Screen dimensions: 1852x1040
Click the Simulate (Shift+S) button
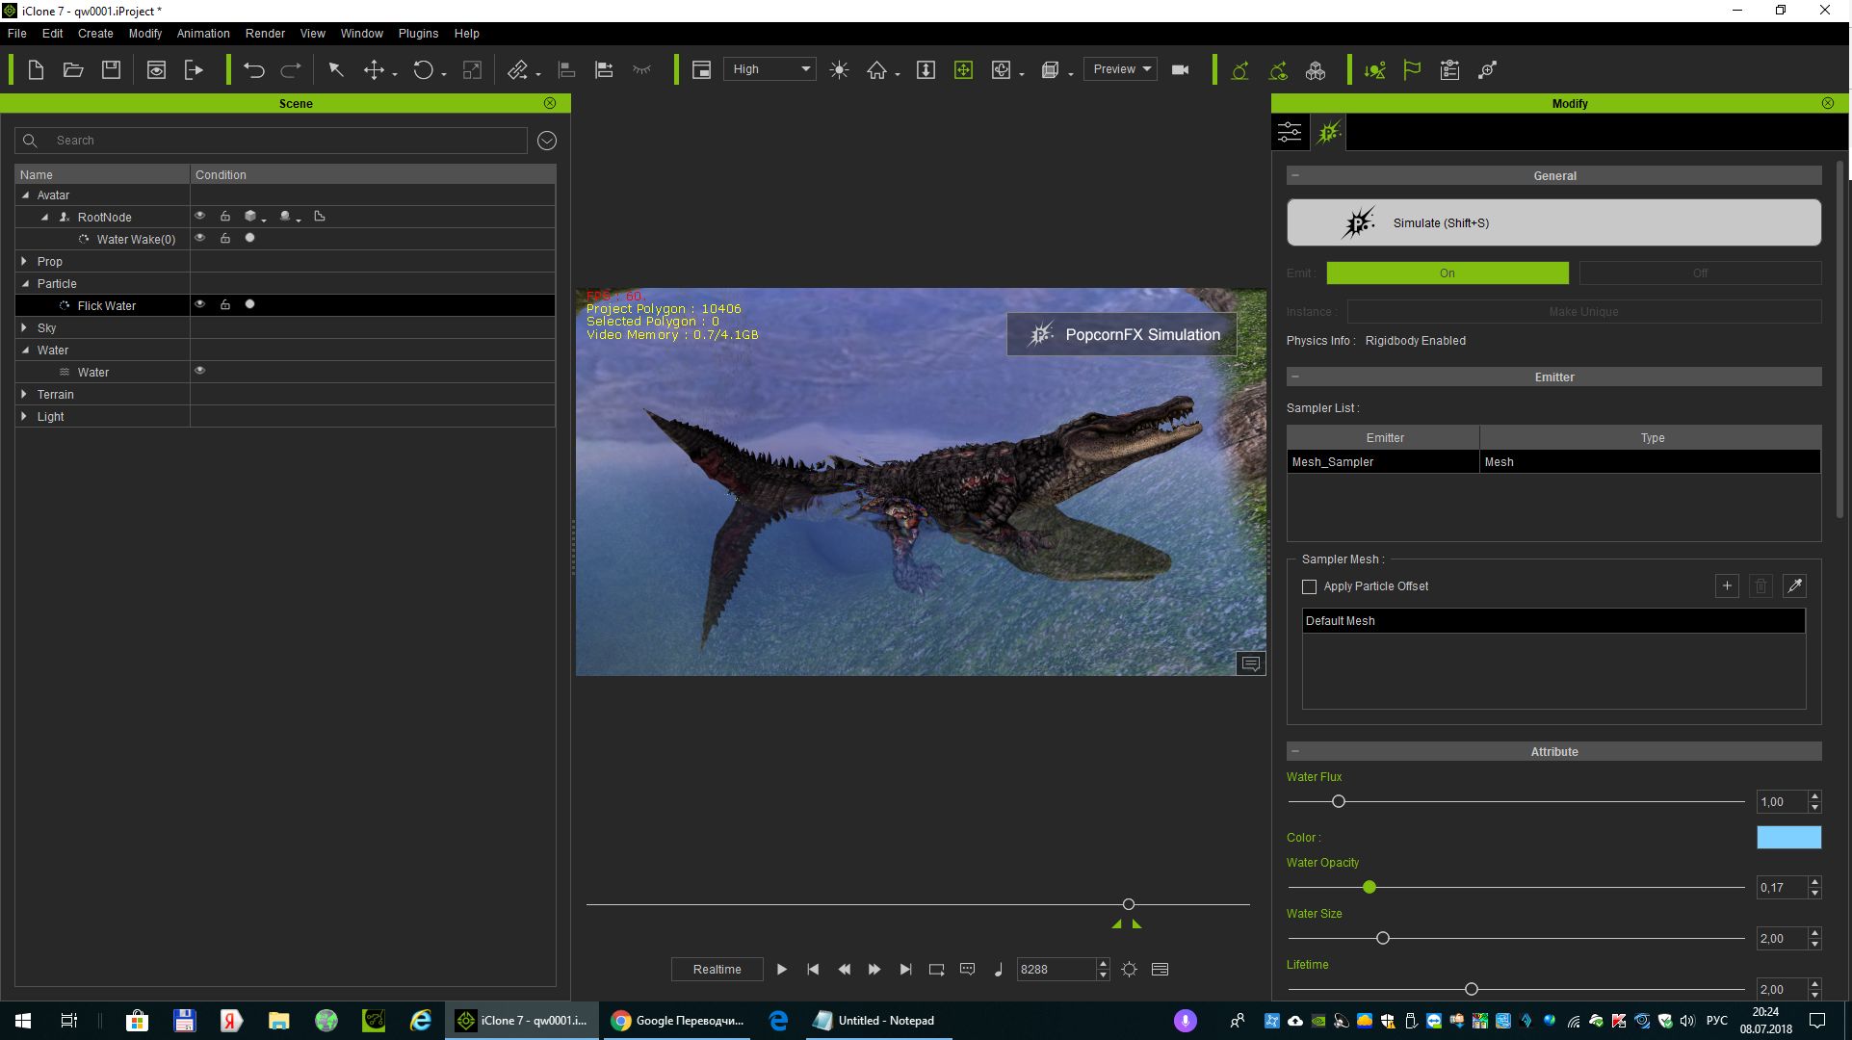[1553, 222]
